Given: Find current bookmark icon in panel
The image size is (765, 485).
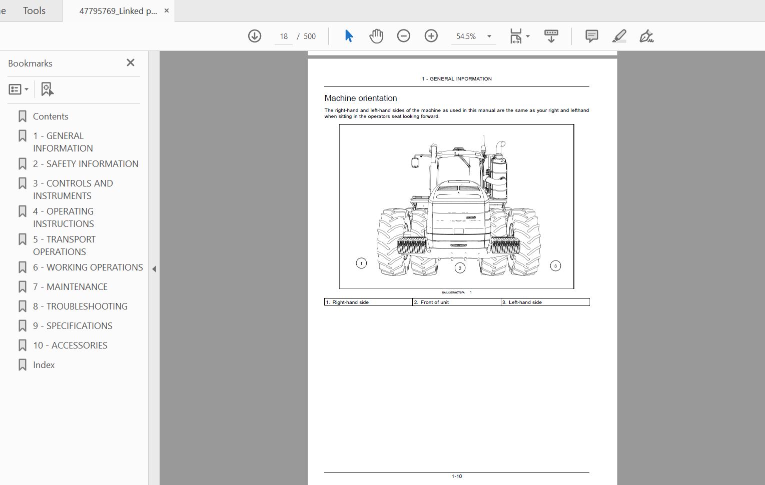Looking at the screenshot, I should point(47,89).
